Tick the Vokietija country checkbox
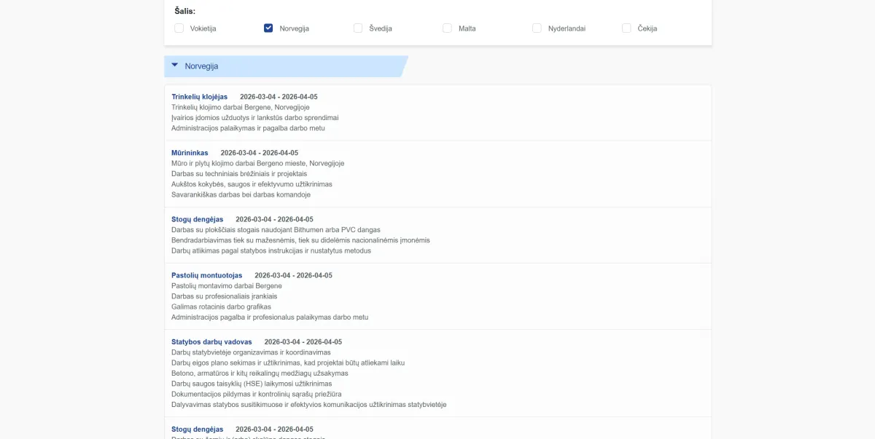 179,28
